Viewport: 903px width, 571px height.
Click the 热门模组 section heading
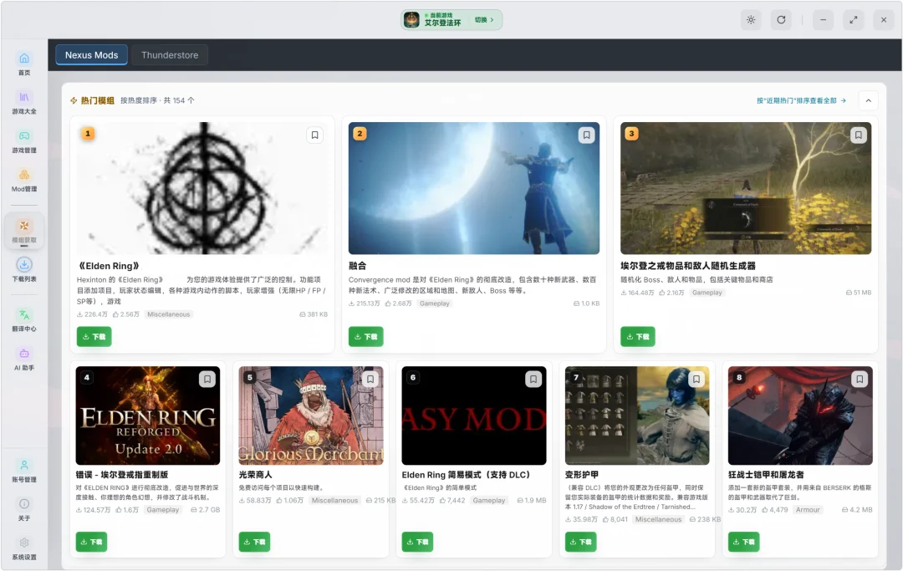(x=97, y=100)
